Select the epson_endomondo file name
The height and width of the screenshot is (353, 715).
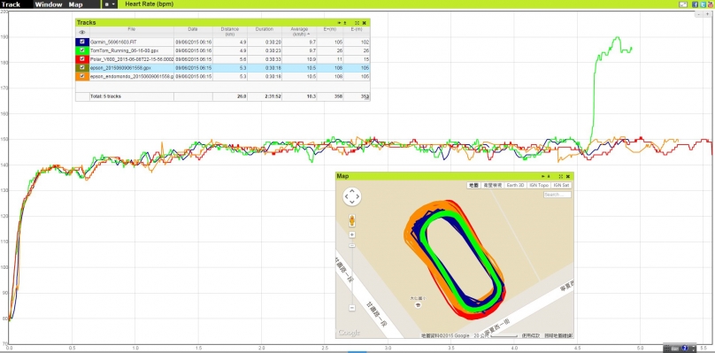coord(132,76)
